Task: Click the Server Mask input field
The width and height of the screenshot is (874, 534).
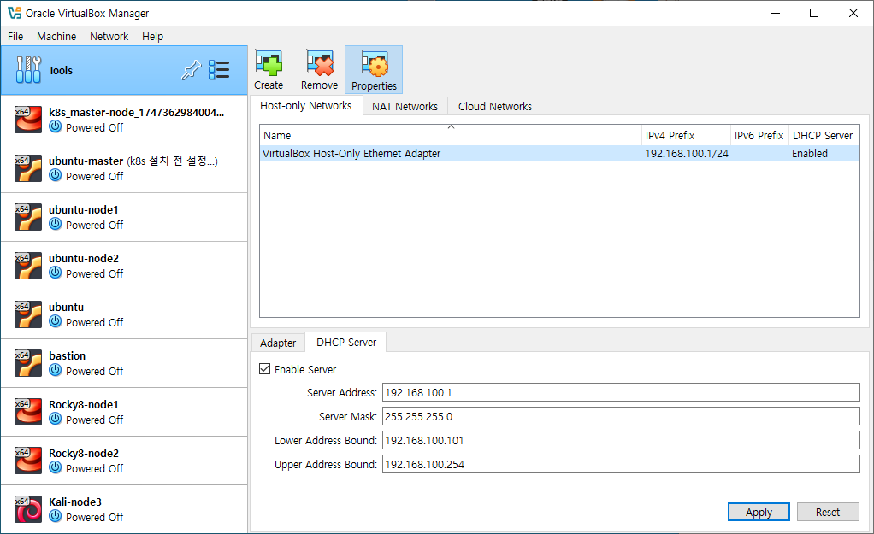Action: click(621, 416)
